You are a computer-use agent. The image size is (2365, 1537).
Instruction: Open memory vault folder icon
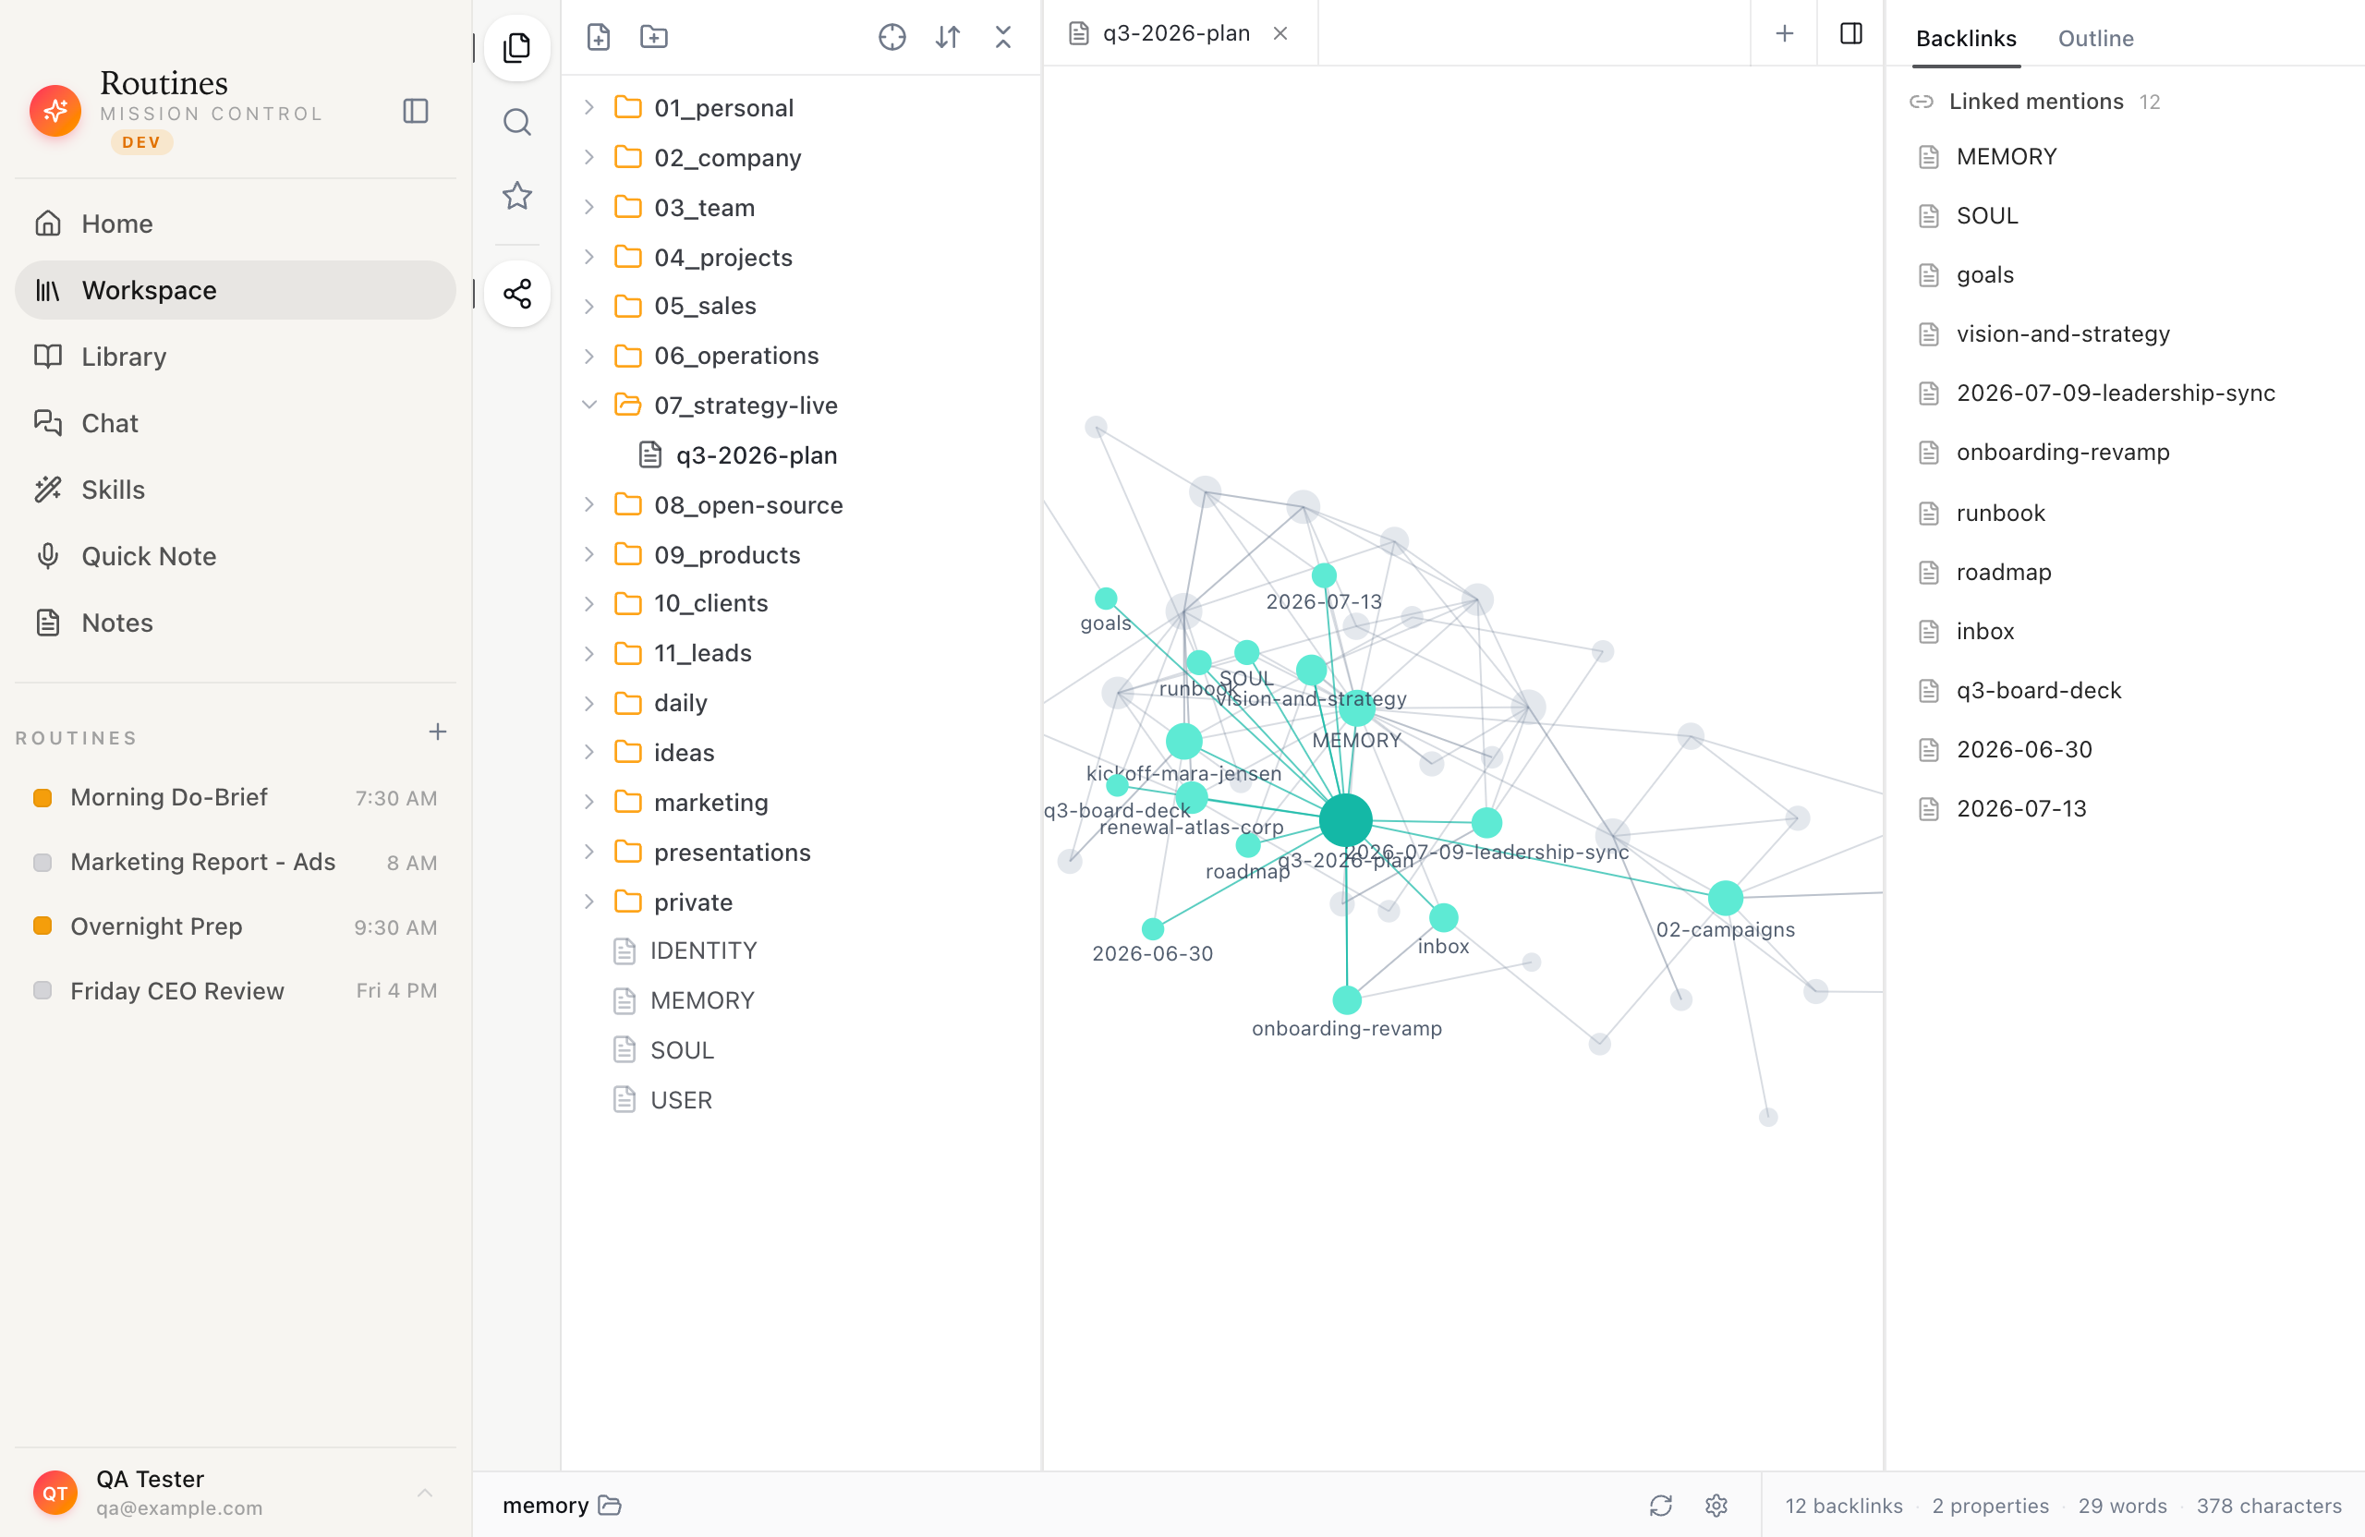[x=610, y=1506]
